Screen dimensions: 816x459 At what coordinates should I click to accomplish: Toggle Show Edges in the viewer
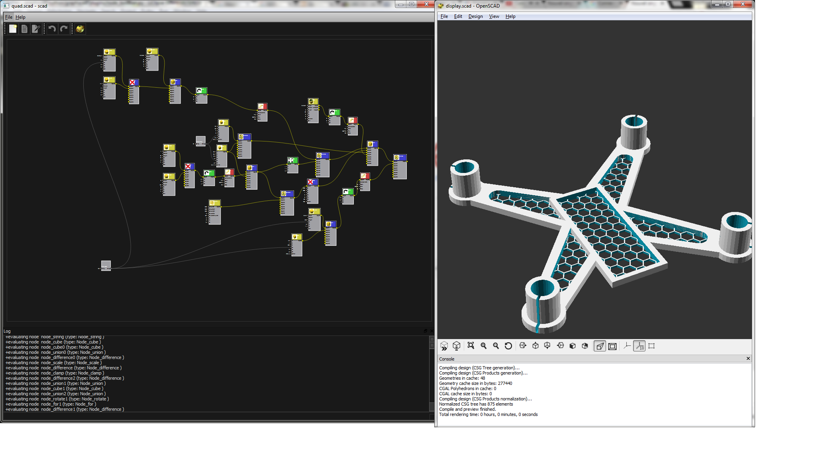coord(652,346)
